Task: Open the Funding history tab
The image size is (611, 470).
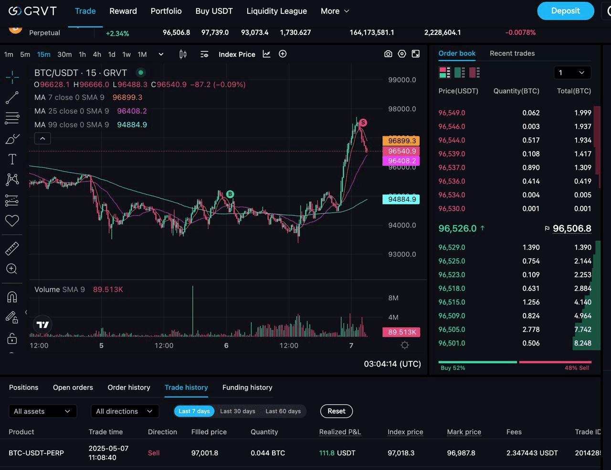Action: coord(247,388)
